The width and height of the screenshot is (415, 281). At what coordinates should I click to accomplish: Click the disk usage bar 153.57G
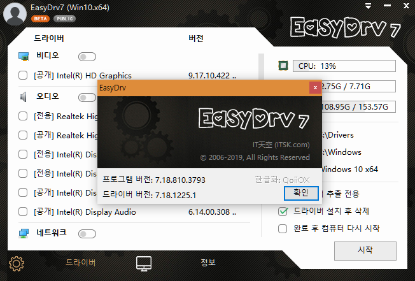pyautogui.click(x=358, y=107)
